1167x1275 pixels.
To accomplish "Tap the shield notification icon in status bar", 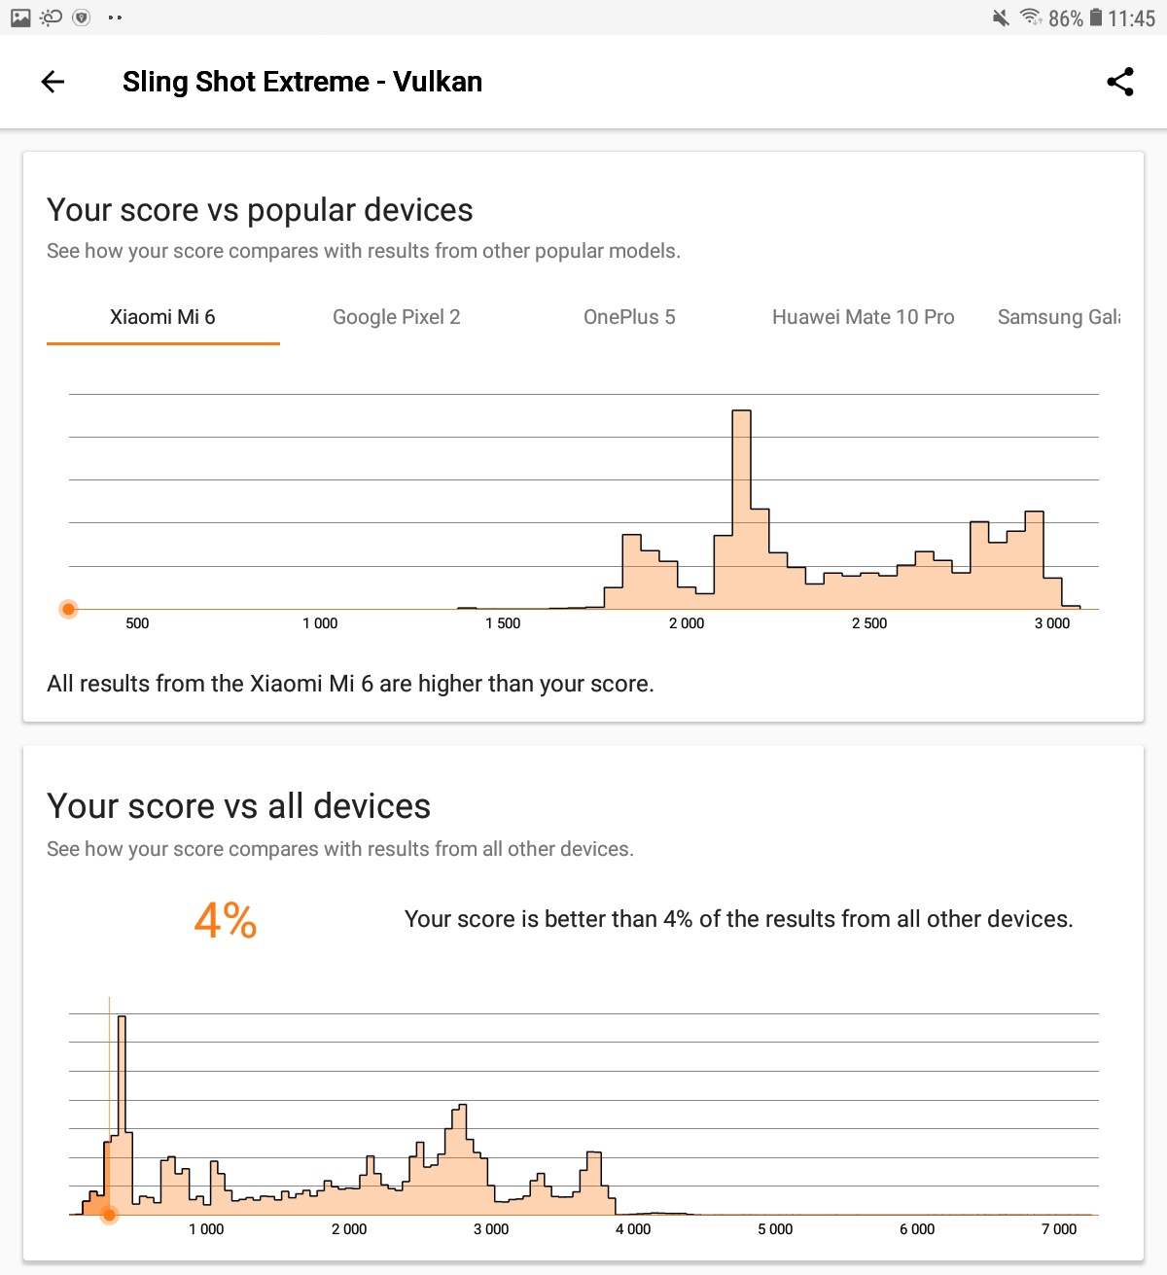I will pos(82,18).
